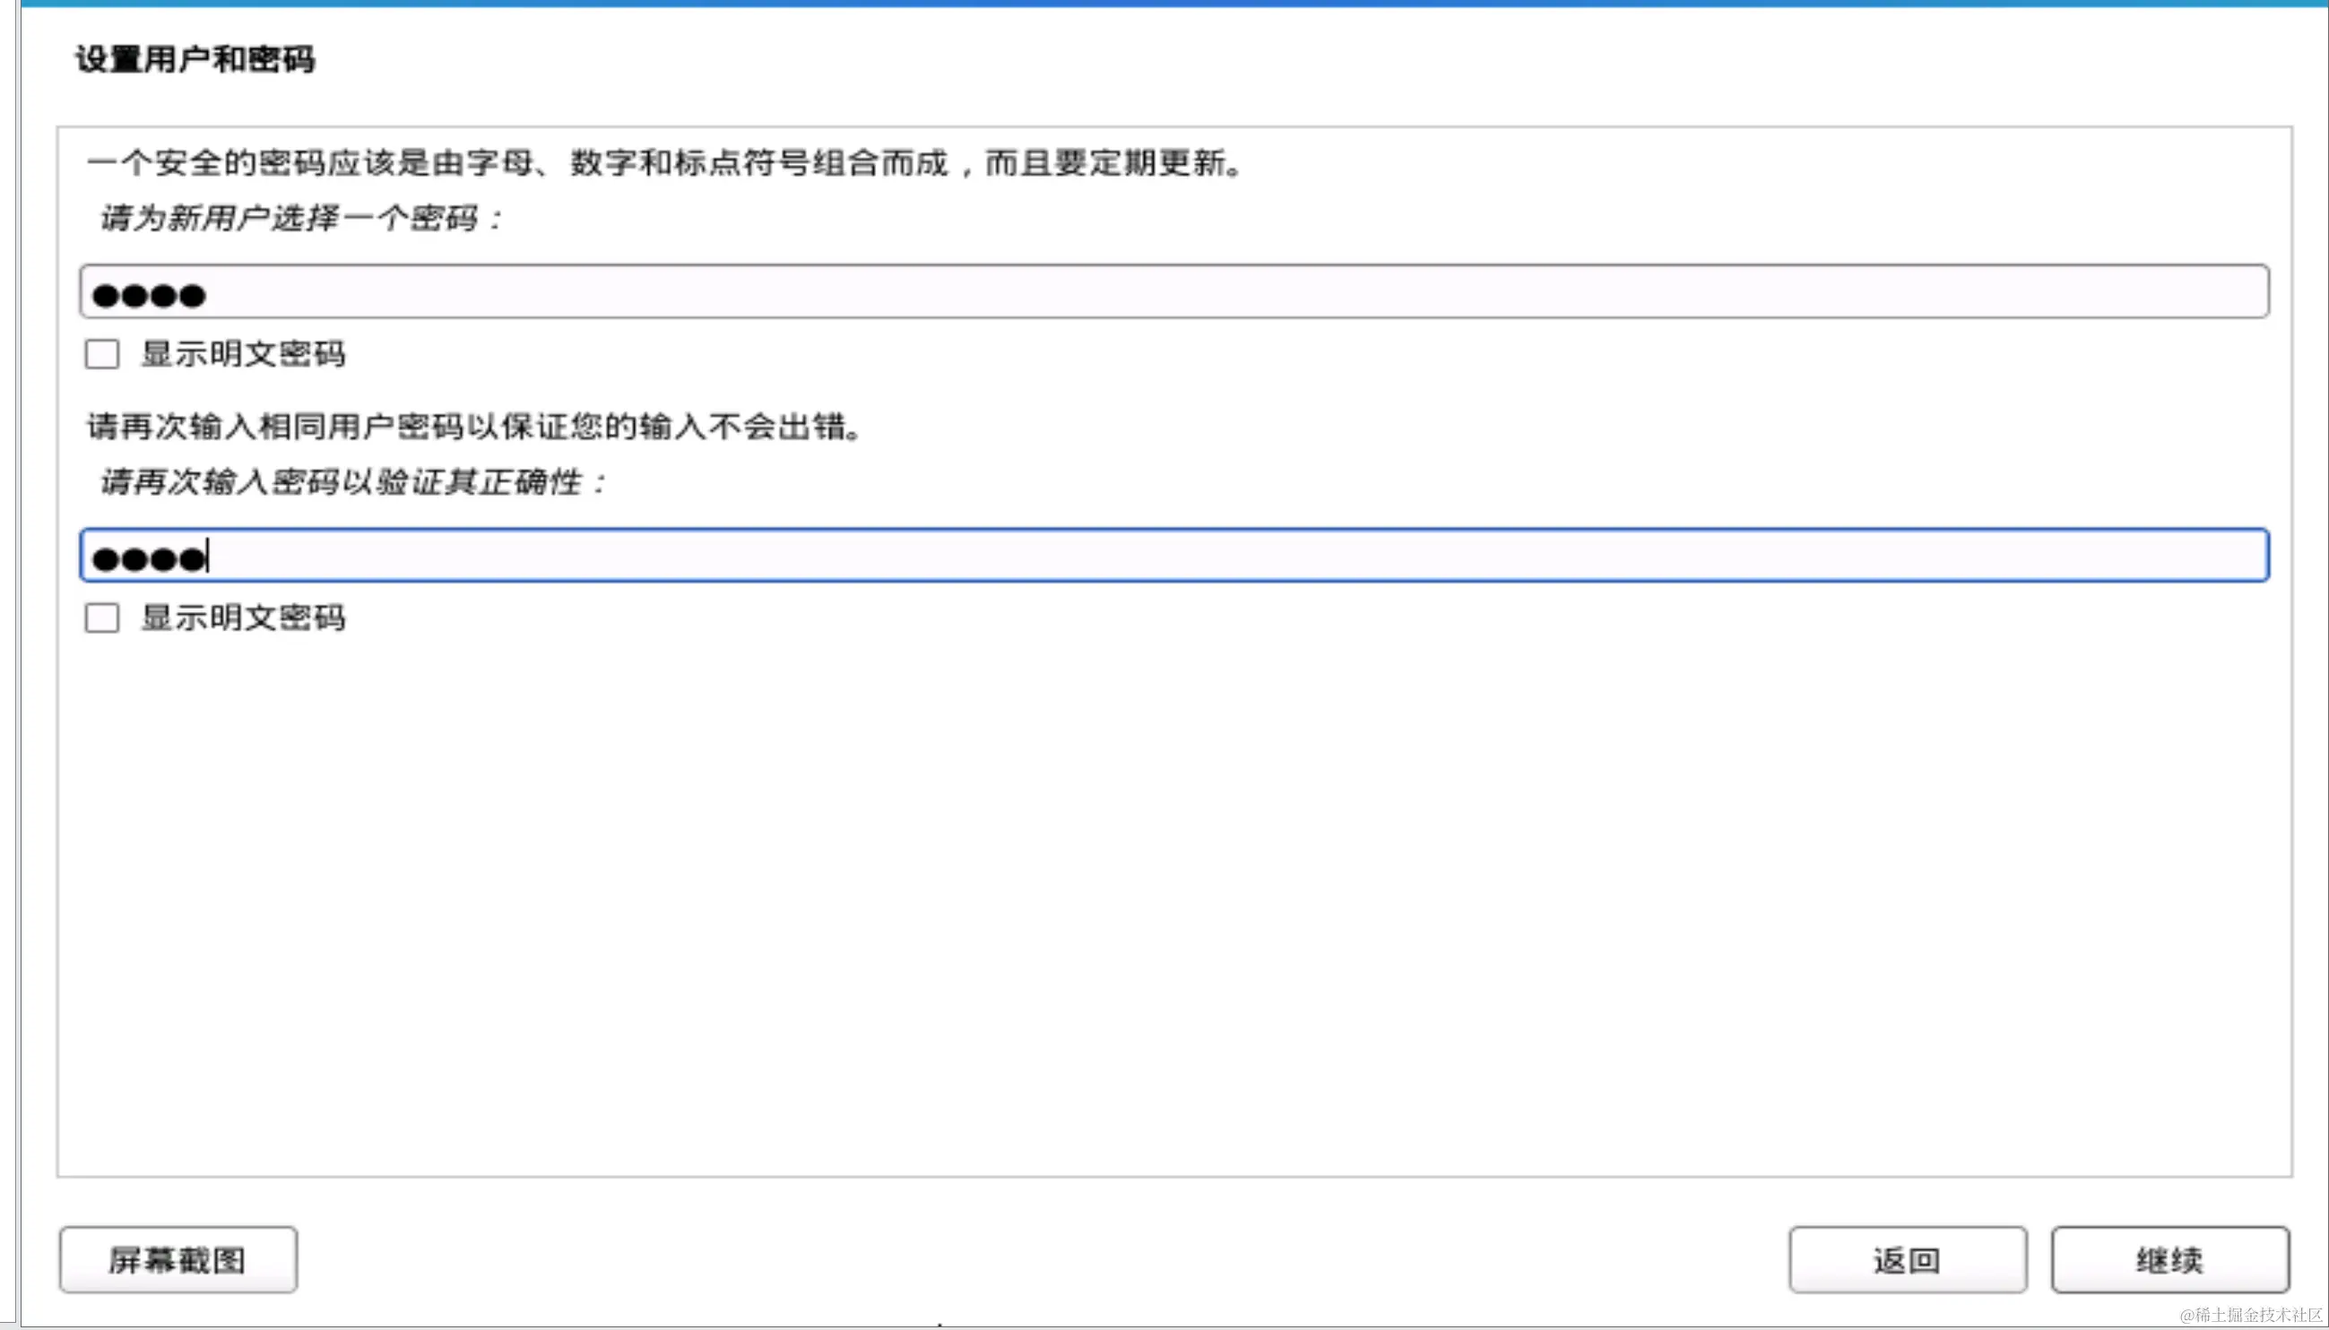This screenshot has height=1330, width=2329.
Task: Proceed by clicking the 继续 button
Action: coord(2169,1260)
